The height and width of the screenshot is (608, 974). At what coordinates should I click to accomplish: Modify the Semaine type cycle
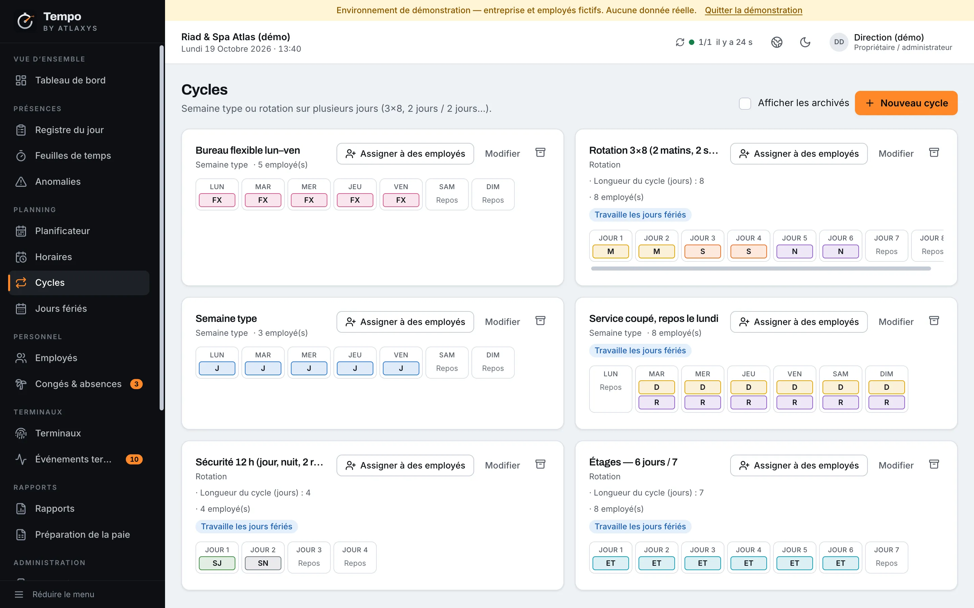click(502, 322)
